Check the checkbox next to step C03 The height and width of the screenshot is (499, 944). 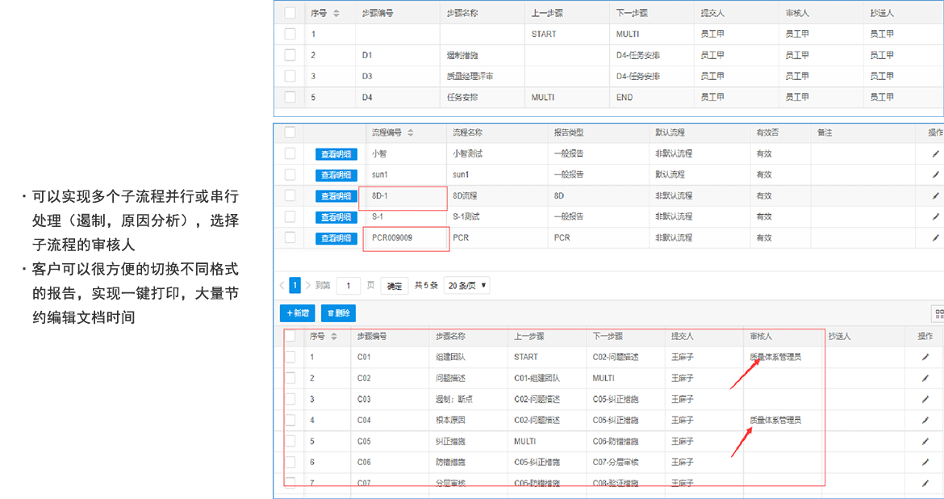pyautogui.click(x=290, y=398)
